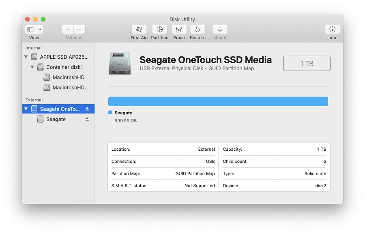Run First Aid on the selected disk
The image size is (365, 233).
[x=139, y=30]
